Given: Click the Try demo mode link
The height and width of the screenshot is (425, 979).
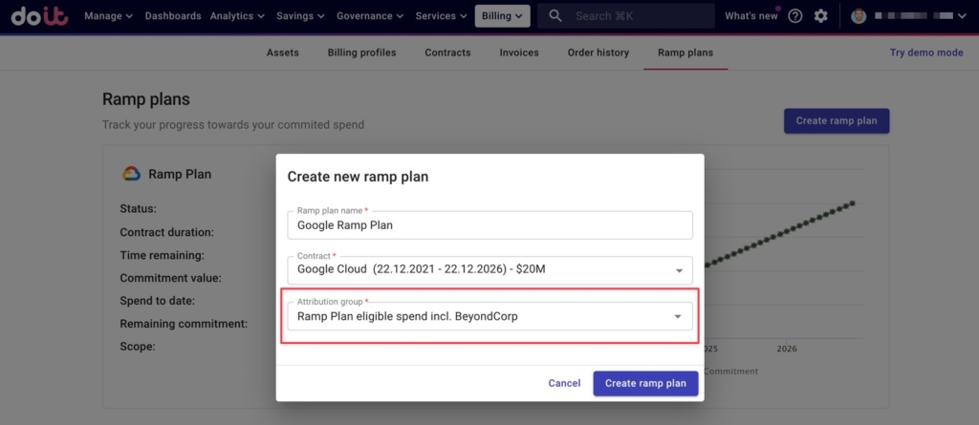Looking at the screenshot, I should pos(926,53).
